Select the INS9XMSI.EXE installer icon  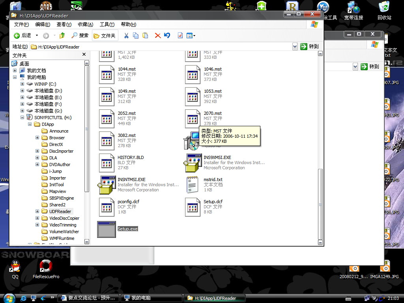click(193, 163)
